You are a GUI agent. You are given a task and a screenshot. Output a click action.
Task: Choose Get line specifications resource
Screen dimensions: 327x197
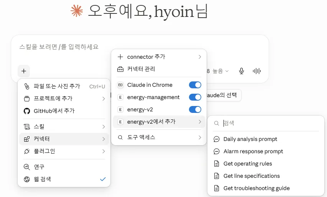pyautogui.click(x=266, y=176)
